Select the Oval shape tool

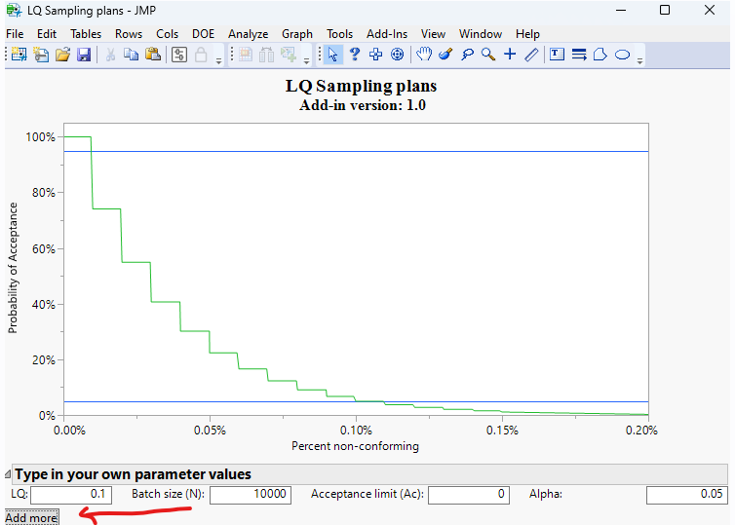point(622,55)
